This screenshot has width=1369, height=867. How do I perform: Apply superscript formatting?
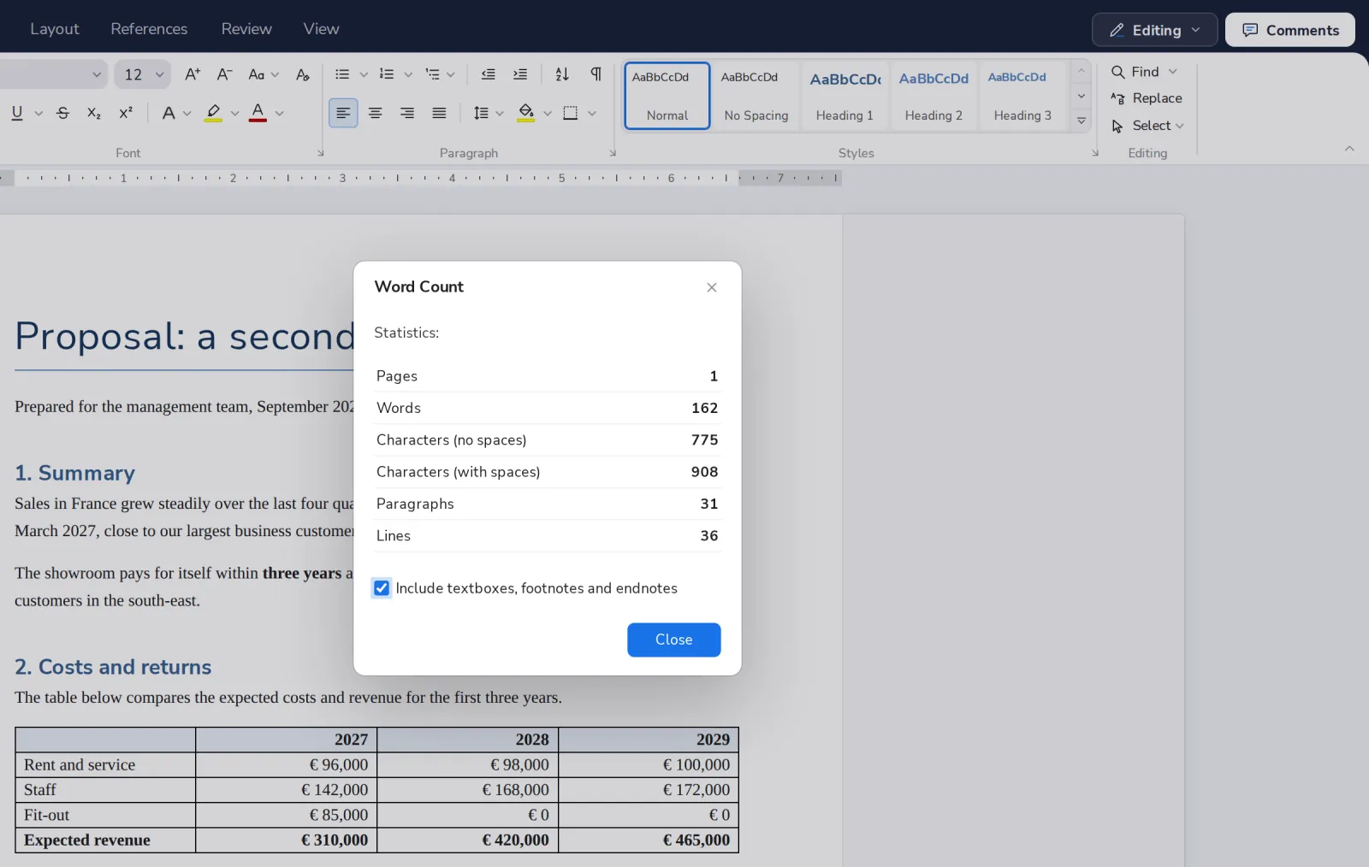click(x=126, y=113)
